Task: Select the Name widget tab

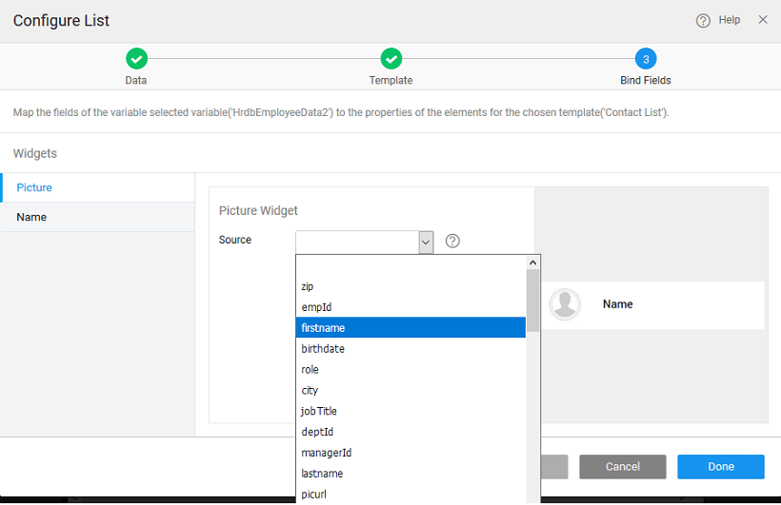Action: (x=97, y=217)
